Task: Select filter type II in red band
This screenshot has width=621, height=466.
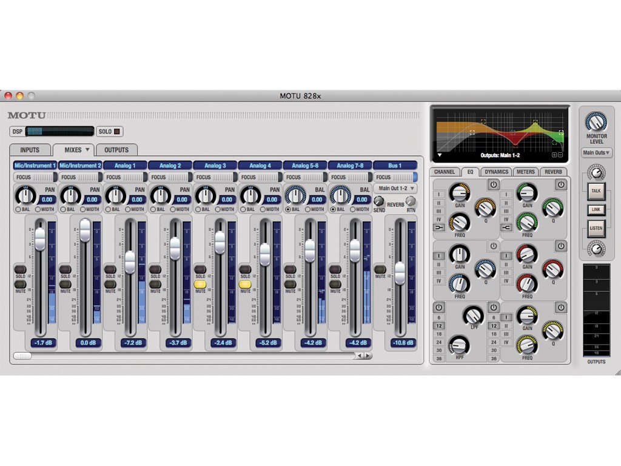Action: [506, 265]
